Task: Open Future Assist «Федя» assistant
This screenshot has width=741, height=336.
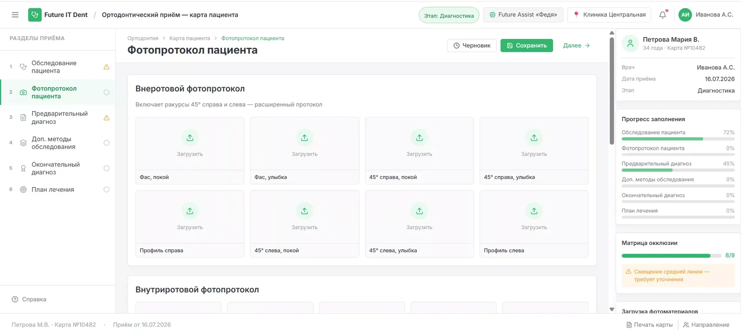Action: tap(523, 15)
